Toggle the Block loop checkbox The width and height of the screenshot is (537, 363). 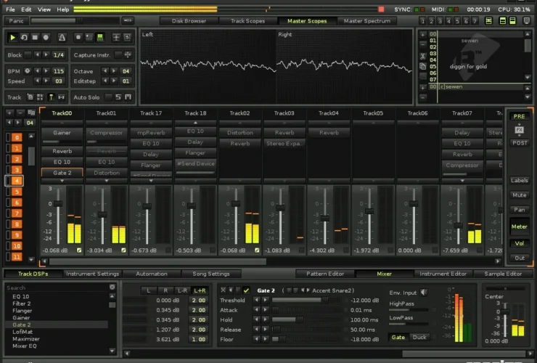(29, 55)
